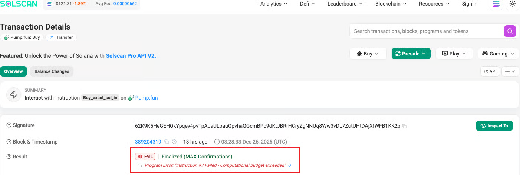Viewport: 520px width, 175px height.
Task: Expand the Analytics menu
Action: [274, 4]
